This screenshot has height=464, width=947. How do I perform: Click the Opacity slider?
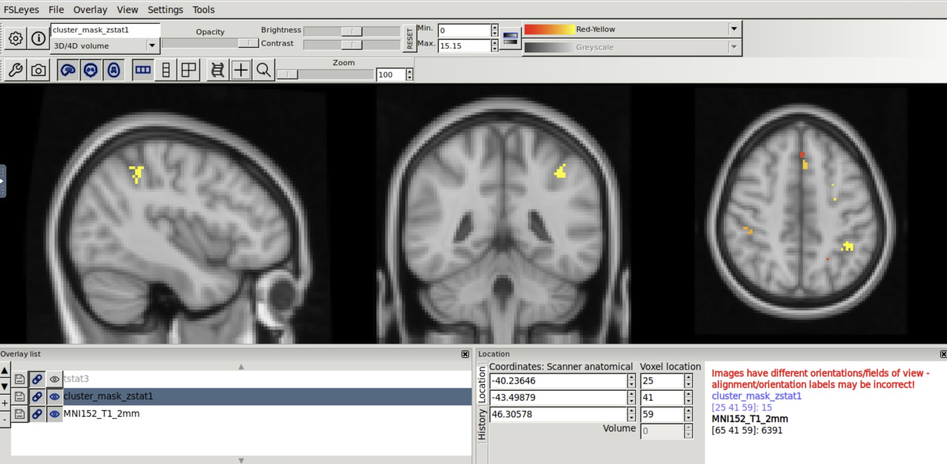(210, 43)
